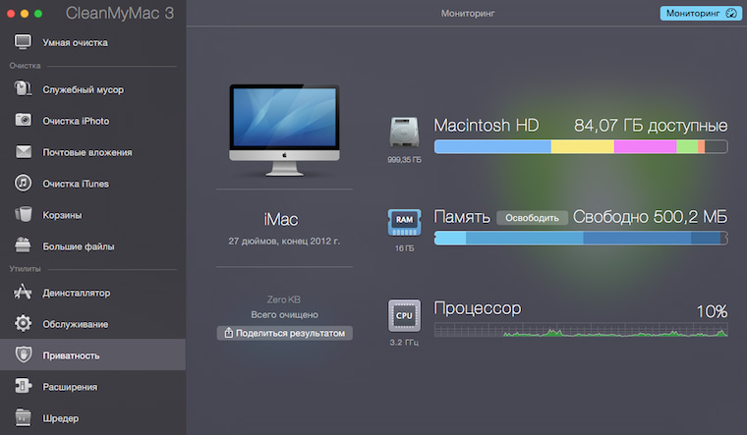
Task: Click the pink segment of disk bar
Action: (645, 146)
